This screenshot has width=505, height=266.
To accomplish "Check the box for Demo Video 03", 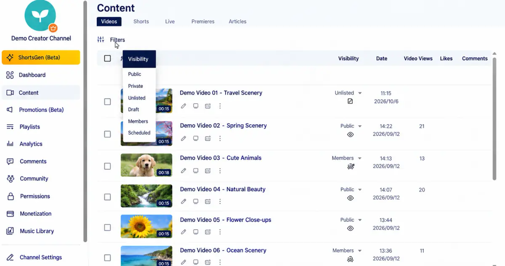I will point(107,166).
